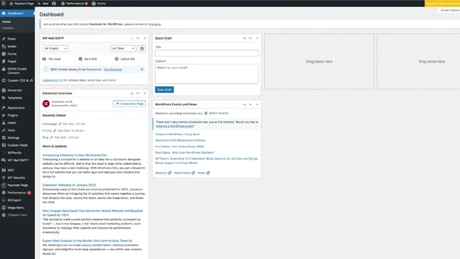Open Custom CSS & JS menu

click(20, 81)
